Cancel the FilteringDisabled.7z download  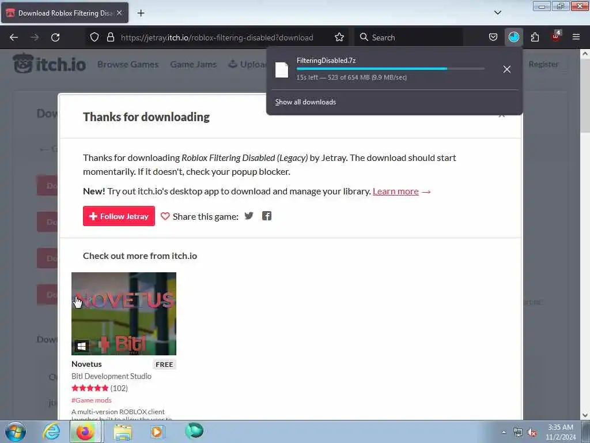click(507, 69)
